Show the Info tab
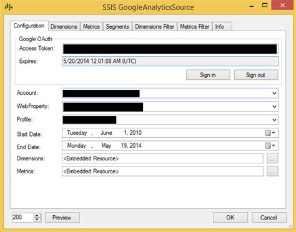Screen dimensions: 296x232 [x=222, y=27]
